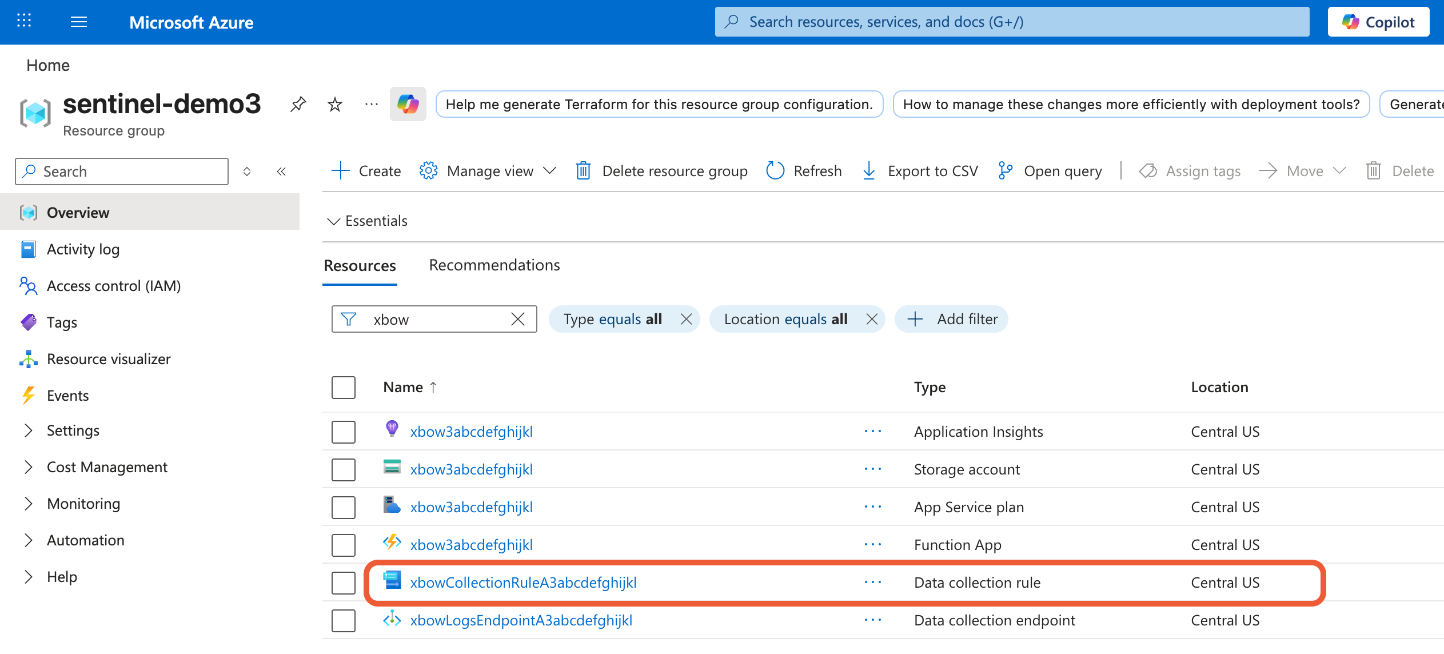Open the Activity log blade
Image resolution: width=1444 pixels, height=654 pixels.
tap(83, 249)
